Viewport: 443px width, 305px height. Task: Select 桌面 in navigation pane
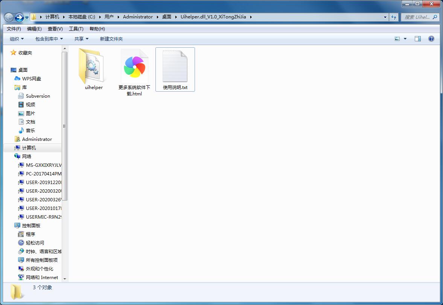pos(23,70)
